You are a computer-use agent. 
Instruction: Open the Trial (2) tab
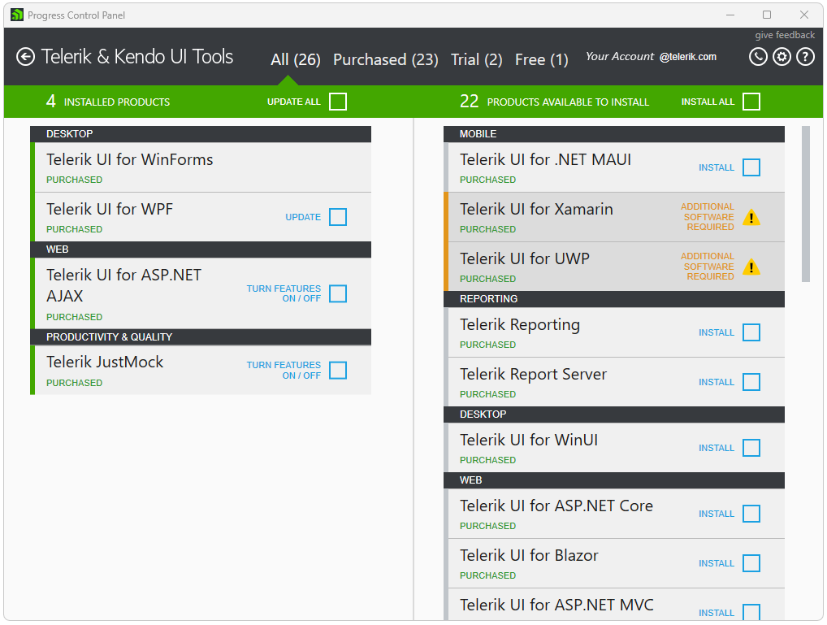pos(477,59)
